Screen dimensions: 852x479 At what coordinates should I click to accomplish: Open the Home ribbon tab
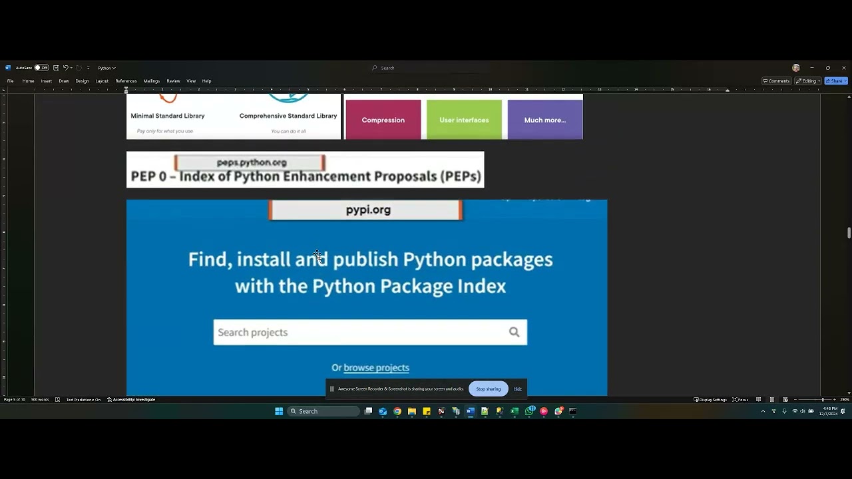28,81
